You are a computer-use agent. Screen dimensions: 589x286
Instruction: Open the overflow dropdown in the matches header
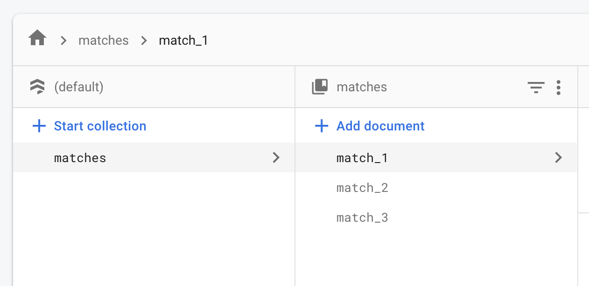[x=558, y=87]
